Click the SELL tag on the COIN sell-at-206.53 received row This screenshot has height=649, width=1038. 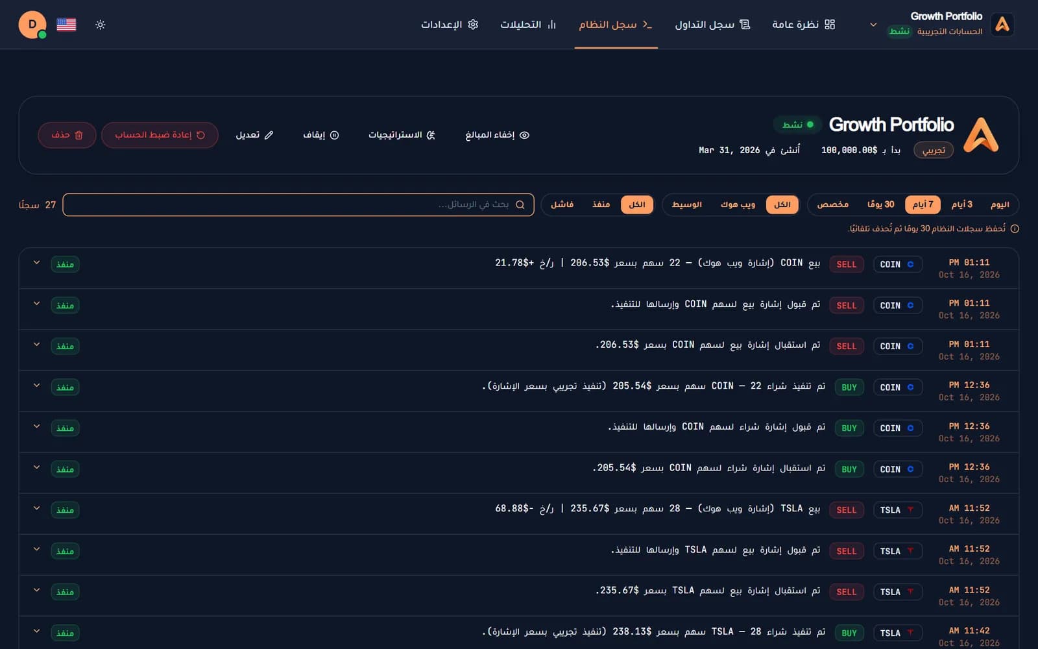point(846,346)
